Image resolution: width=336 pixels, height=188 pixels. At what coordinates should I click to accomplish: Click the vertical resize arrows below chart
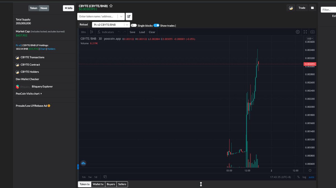point(201,184)
